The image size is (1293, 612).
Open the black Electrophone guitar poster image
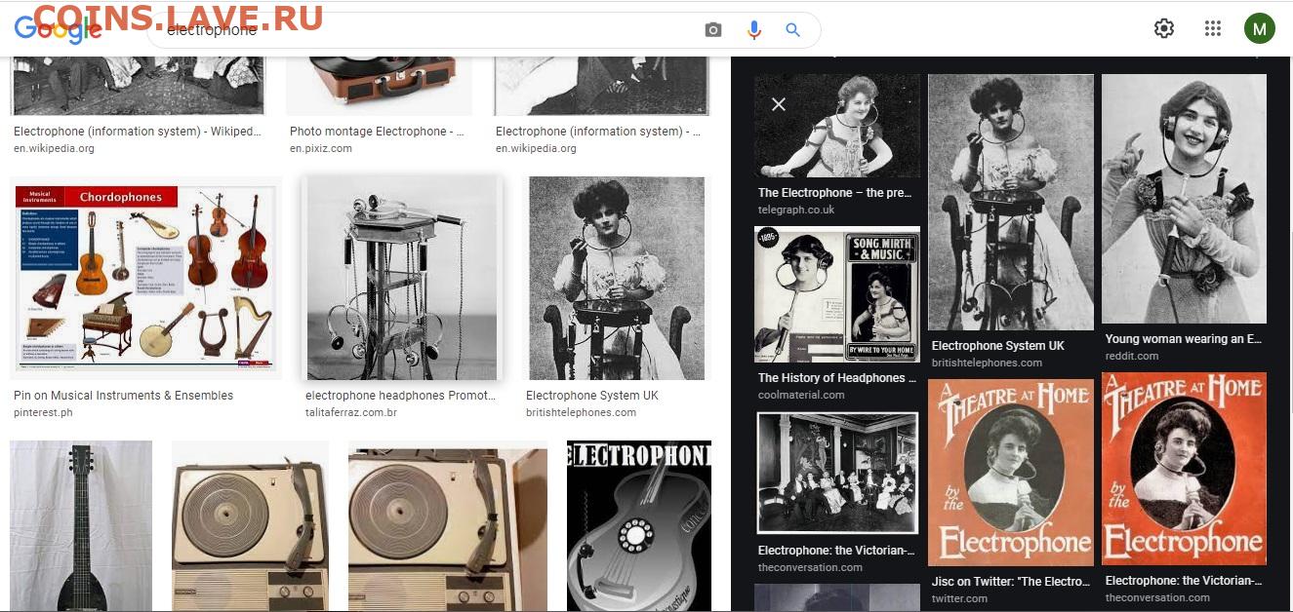click(639, 525)
